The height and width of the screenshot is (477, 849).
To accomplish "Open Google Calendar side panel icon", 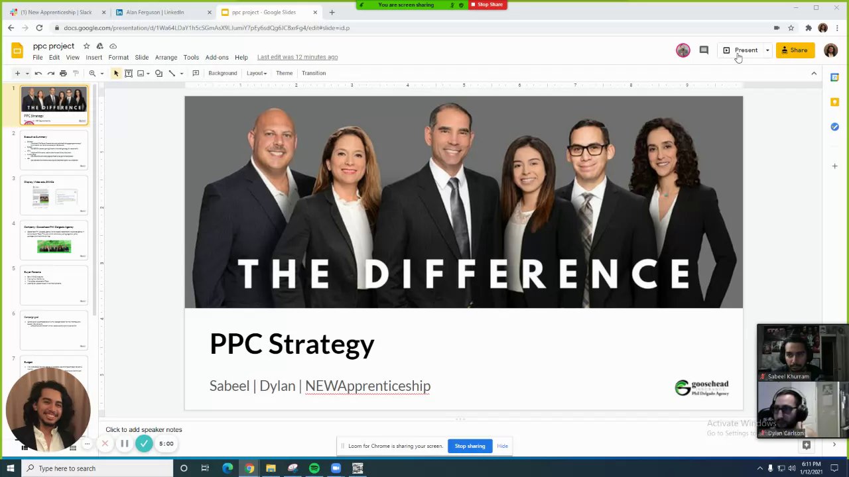I will pos(834,78).
